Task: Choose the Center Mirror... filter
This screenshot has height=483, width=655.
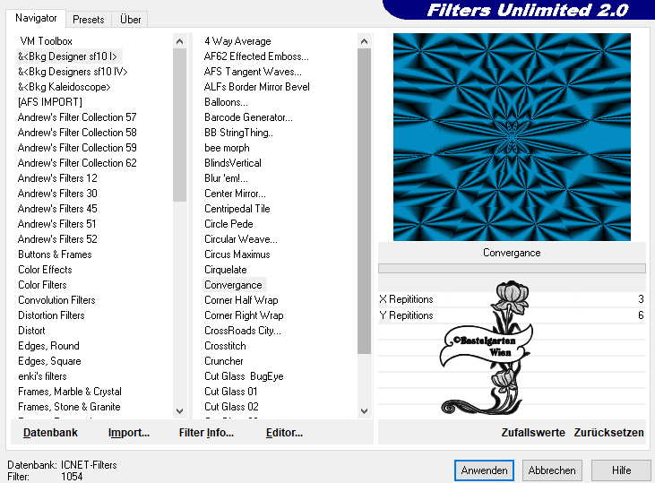Action: (235, 194)
